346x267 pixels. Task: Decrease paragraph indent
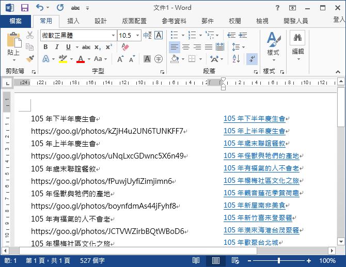[x=231, y=35]
